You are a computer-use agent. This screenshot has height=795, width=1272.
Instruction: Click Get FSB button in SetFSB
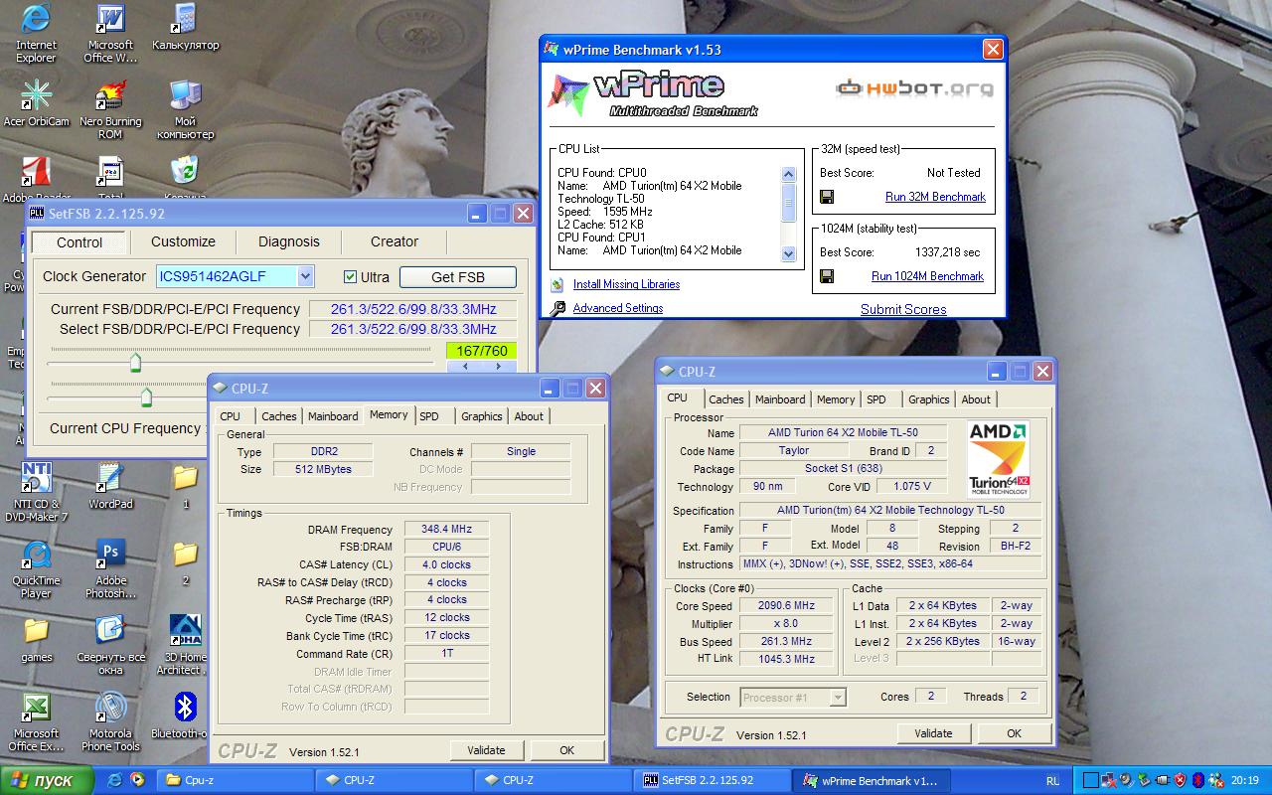tap(458, 277)
